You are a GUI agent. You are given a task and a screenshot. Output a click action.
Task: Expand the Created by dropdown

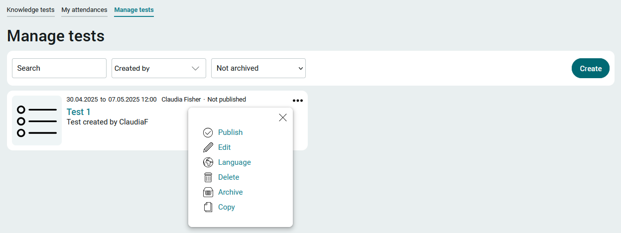(159, 68)
